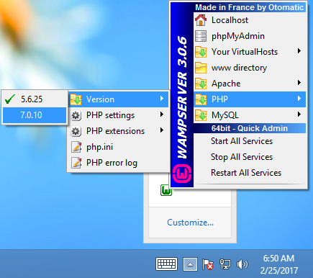Click the volume speaker tray icon
Viewport: 313px width, 278px height.
tap(242, 264)
